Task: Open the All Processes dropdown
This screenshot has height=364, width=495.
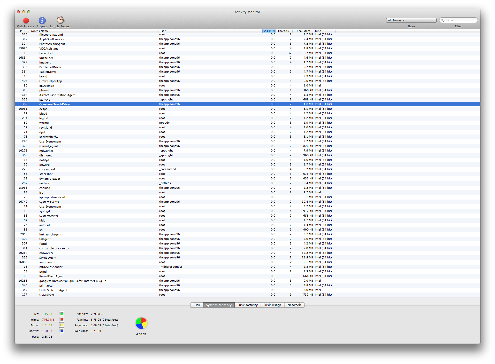Action: [411, 20]
